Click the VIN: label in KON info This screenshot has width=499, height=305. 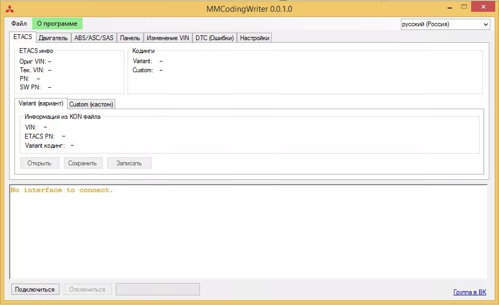tap(31, 127)
